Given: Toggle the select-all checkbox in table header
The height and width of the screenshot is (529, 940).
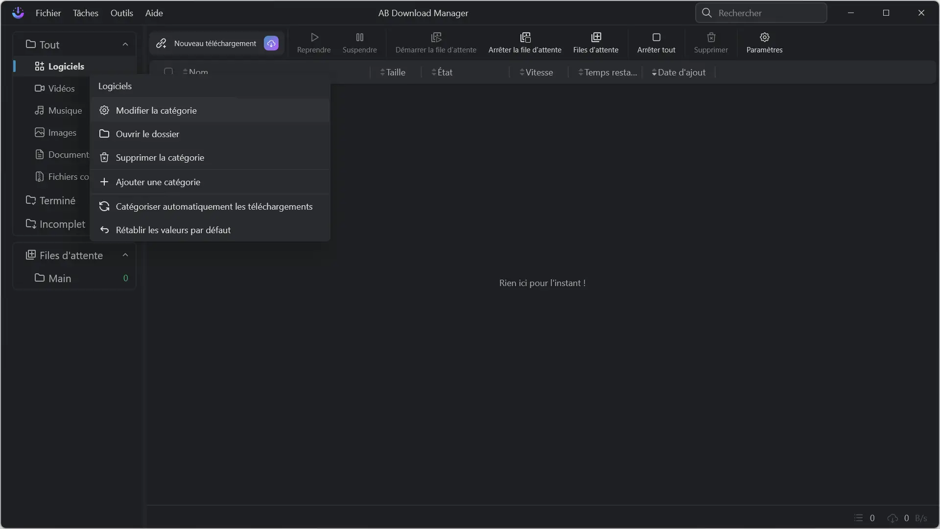Looking at the screenshot, I should tap(168, 72).
